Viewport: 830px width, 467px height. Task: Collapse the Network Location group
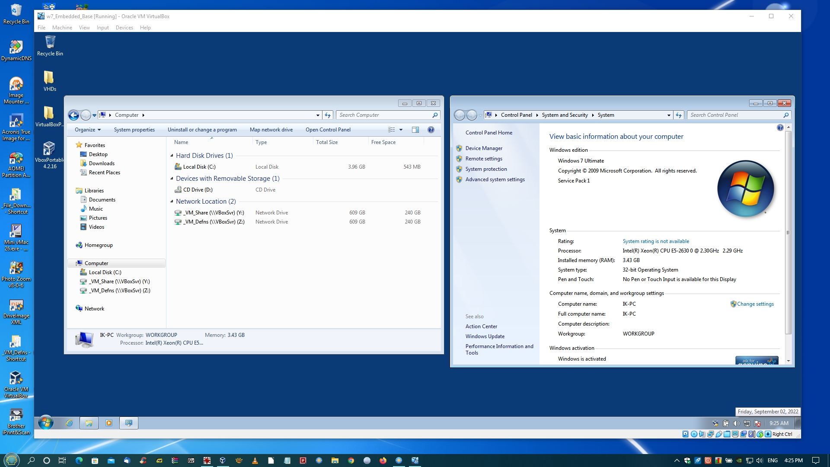[x=172, y=202]
